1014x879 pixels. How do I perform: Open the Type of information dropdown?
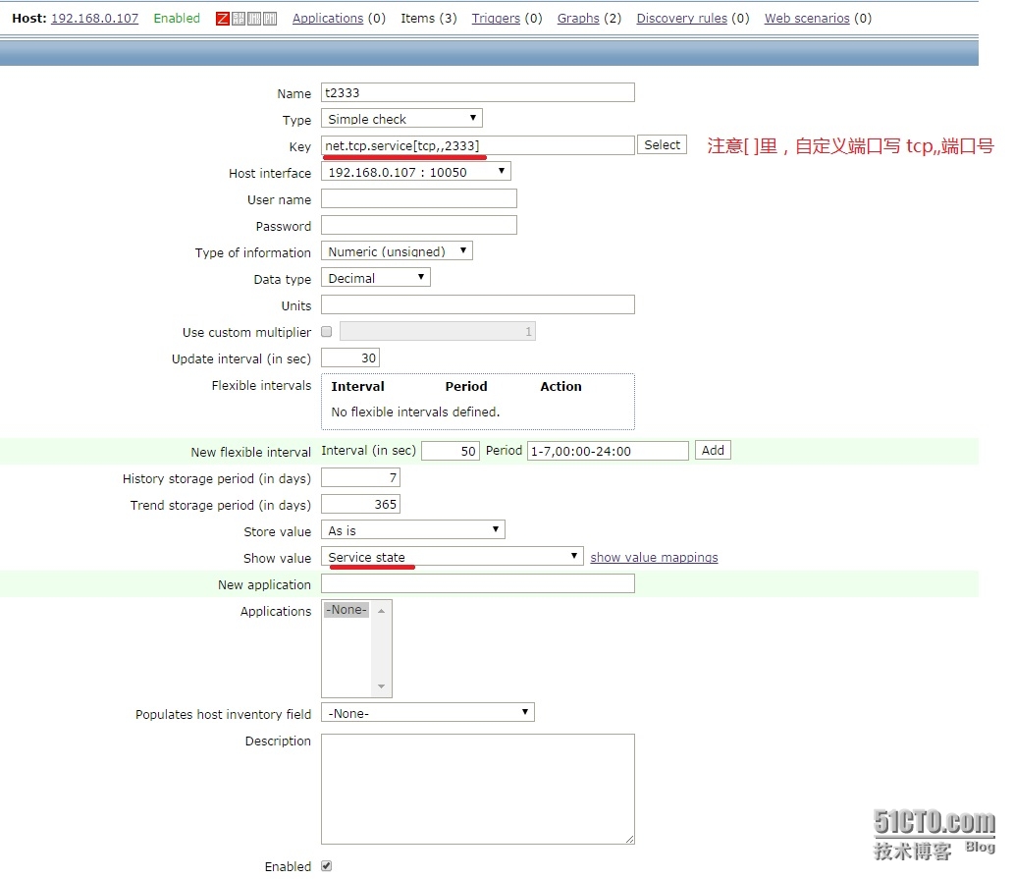[398, 251]
